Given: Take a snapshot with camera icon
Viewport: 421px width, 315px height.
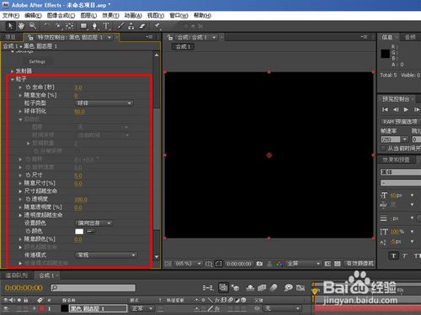Looking at the screenshot, I should pyautogui.click(x=259, y=264).
